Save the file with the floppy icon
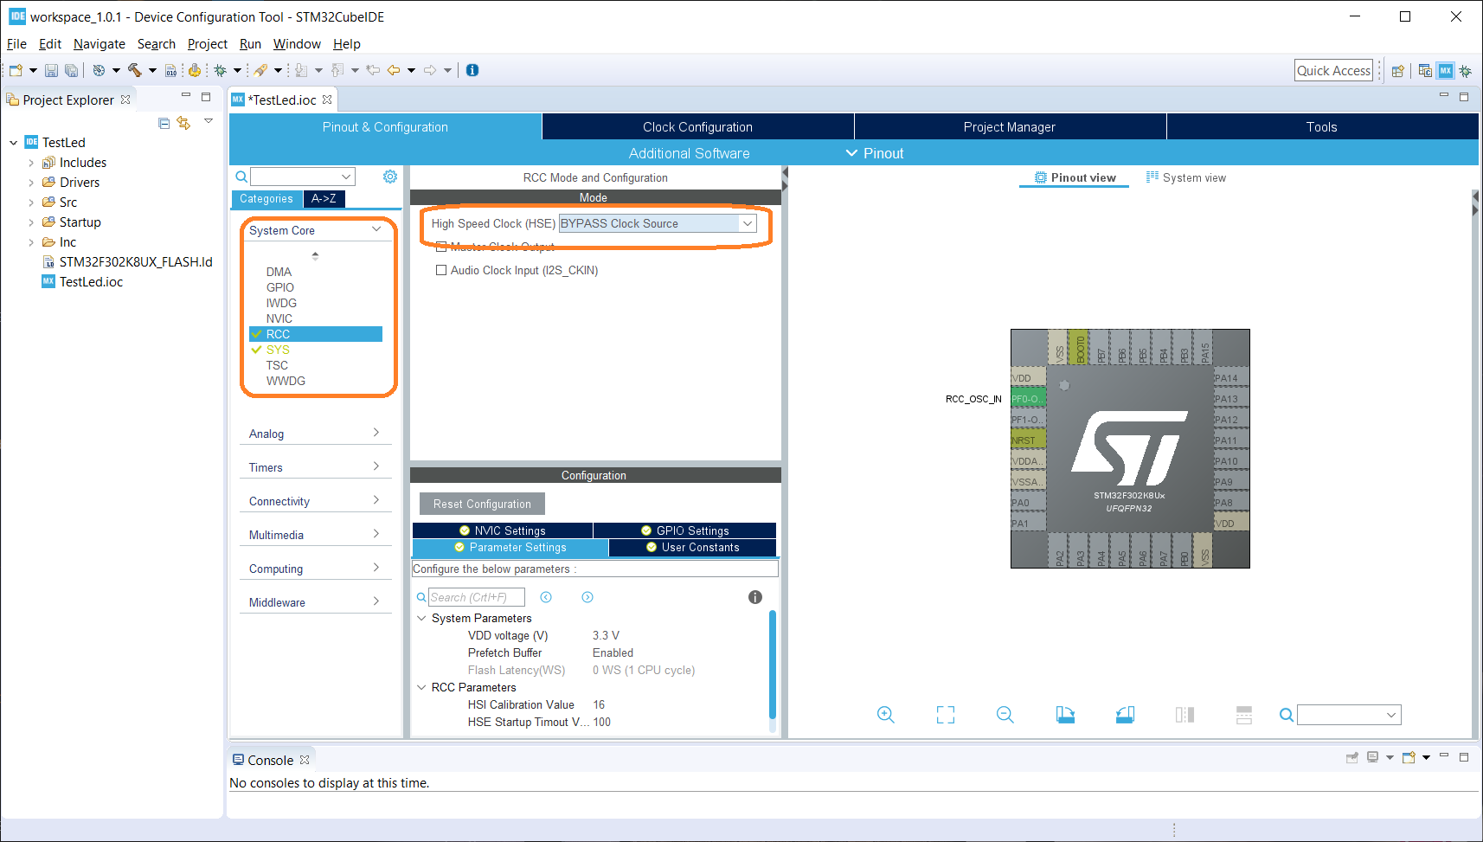1483x842 pixels. tap(52, 70)
